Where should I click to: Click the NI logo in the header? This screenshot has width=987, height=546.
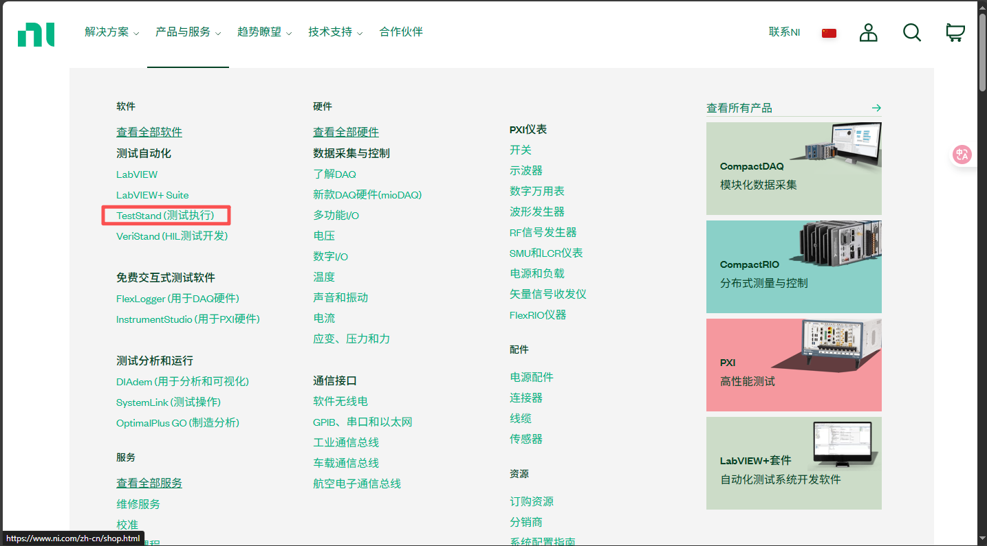[x=36, y=34]
